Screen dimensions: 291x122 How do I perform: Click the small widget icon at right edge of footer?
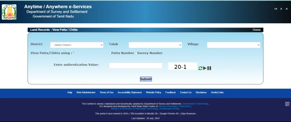point(287,104)
